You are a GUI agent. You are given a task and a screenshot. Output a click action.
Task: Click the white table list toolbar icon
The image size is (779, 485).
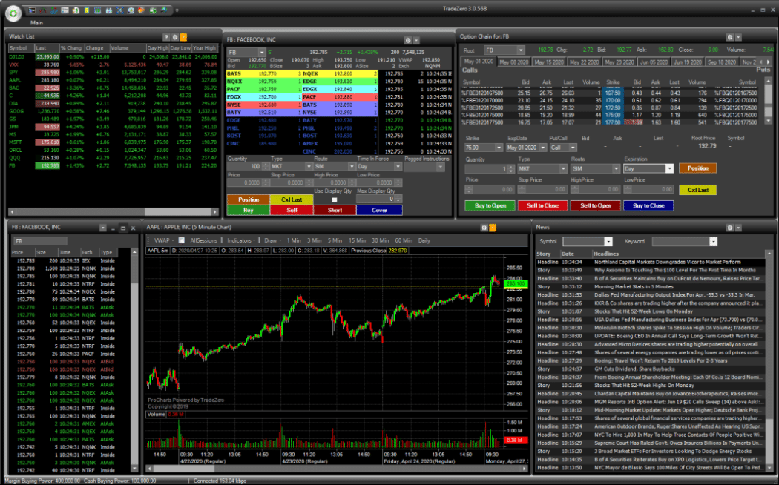click(65, 10)
